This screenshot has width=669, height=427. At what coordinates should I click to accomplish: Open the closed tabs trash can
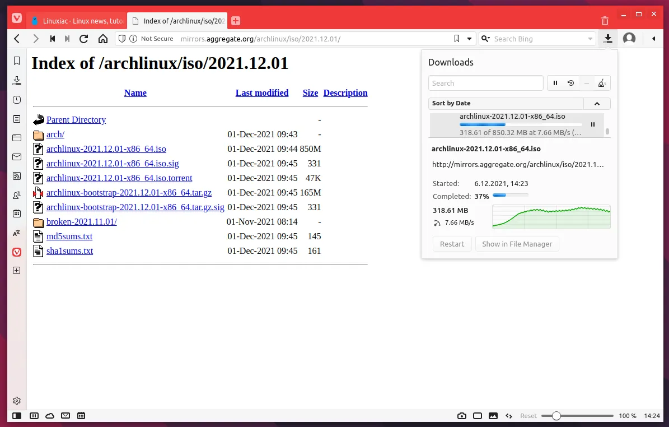[605, 21]
